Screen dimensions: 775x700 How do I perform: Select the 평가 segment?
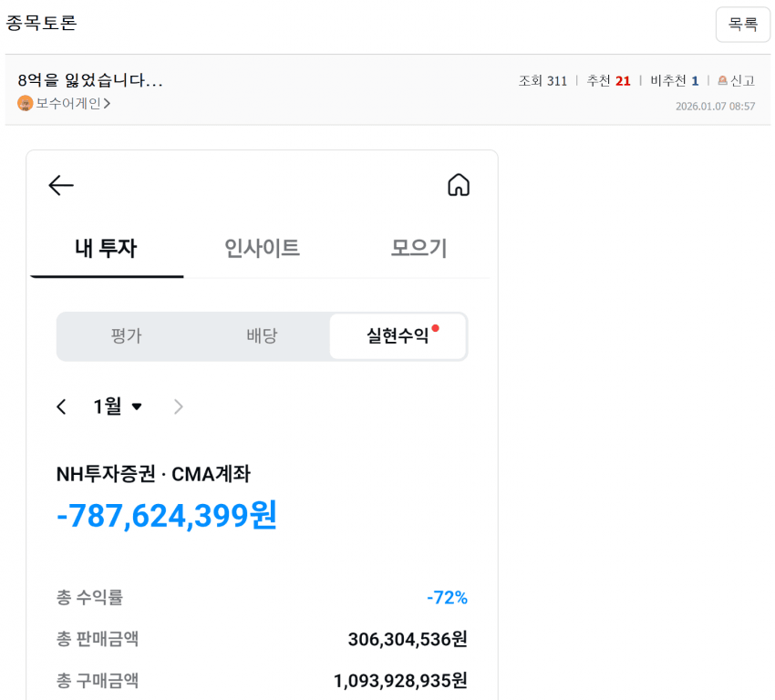[x=126, y=336]
